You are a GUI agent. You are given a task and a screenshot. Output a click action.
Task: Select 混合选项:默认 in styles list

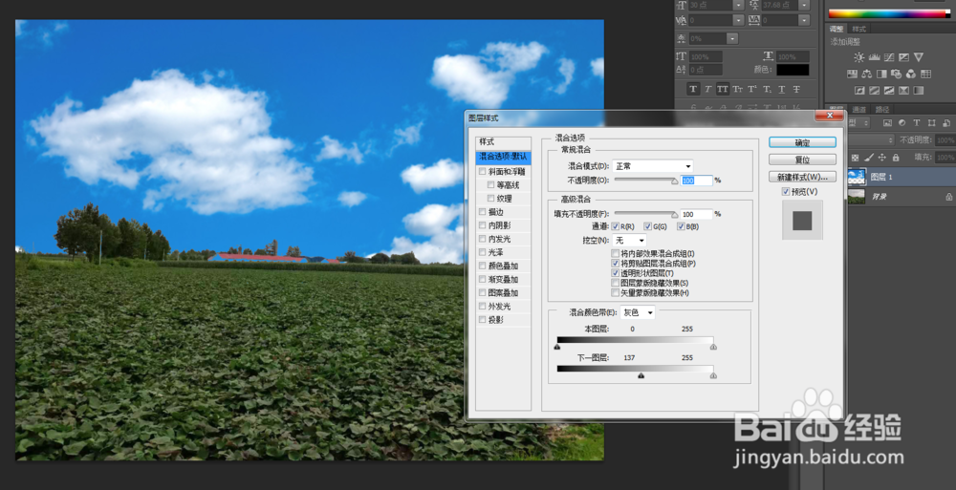click(x=503, y=158)
